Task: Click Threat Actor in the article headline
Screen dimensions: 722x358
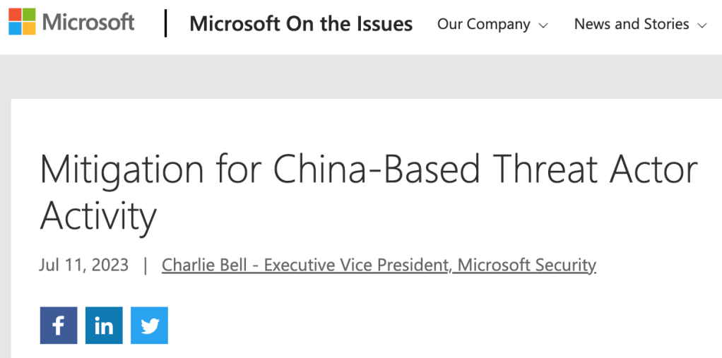Action: pos(595,171)
